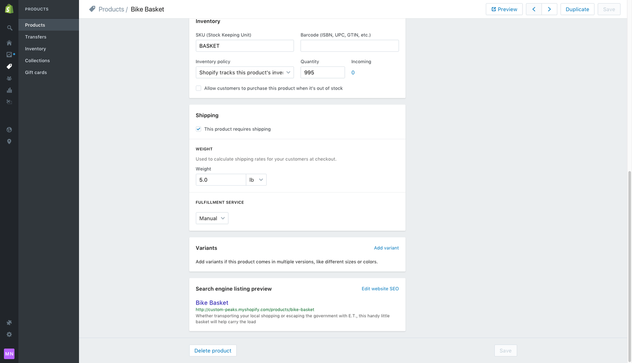
Task: Click the tag icon beside Products breadcrumb
Action: pos(92,9)
